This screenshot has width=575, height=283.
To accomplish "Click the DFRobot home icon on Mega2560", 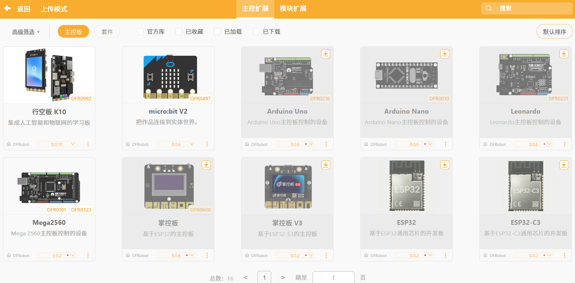I will (9, 255).
